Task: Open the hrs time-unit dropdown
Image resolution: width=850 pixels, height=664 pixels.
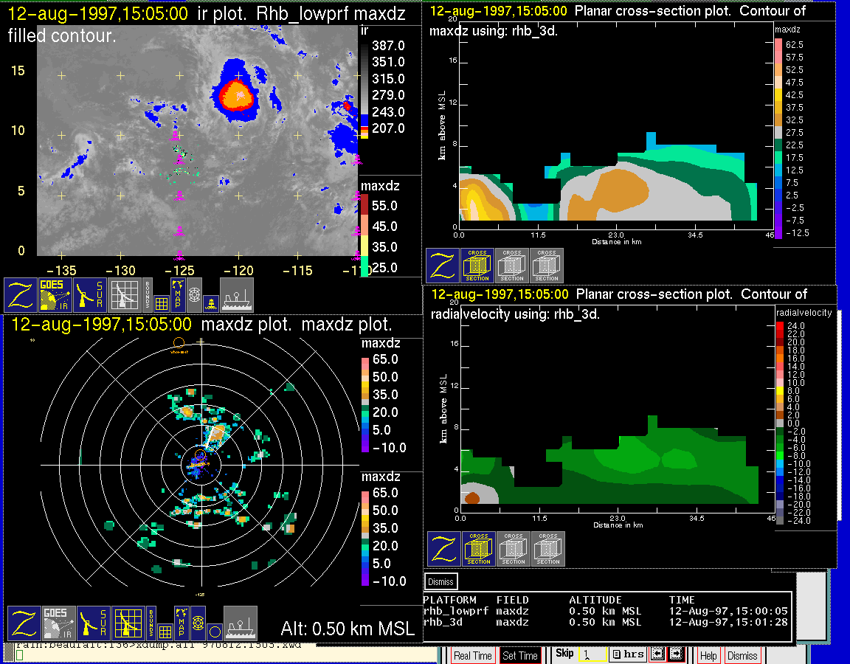Action: (x=628, y=654)
